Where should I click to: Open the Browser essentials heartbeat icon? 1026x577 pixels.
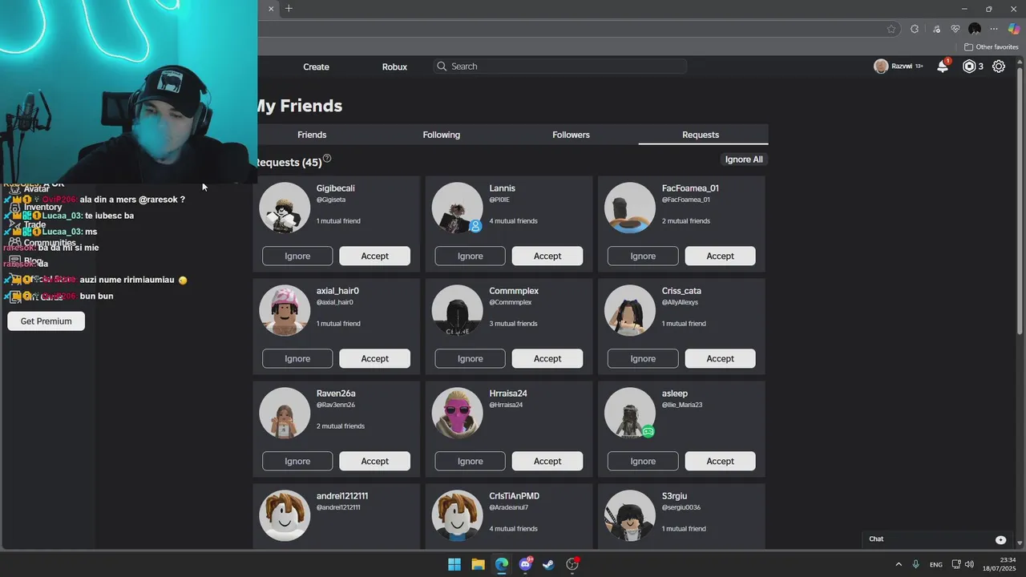955,29
